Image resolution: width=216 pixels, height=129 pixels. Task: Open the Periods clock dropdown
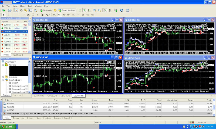(122, 10)
